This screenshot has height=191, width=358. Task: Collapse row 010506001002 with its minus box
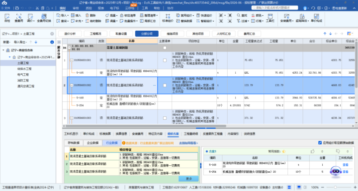coord(72,85)
